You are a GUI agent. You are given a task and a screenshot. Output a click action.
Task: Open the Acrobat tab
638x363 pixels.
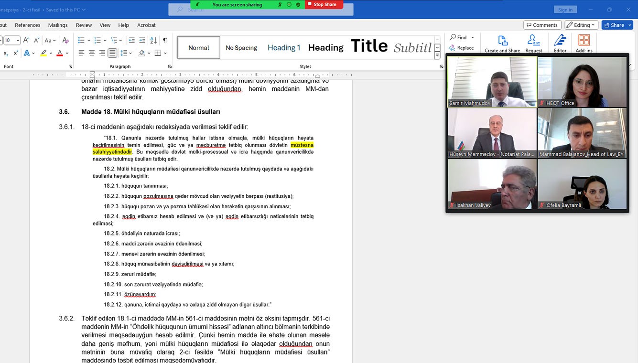point(146,25)
